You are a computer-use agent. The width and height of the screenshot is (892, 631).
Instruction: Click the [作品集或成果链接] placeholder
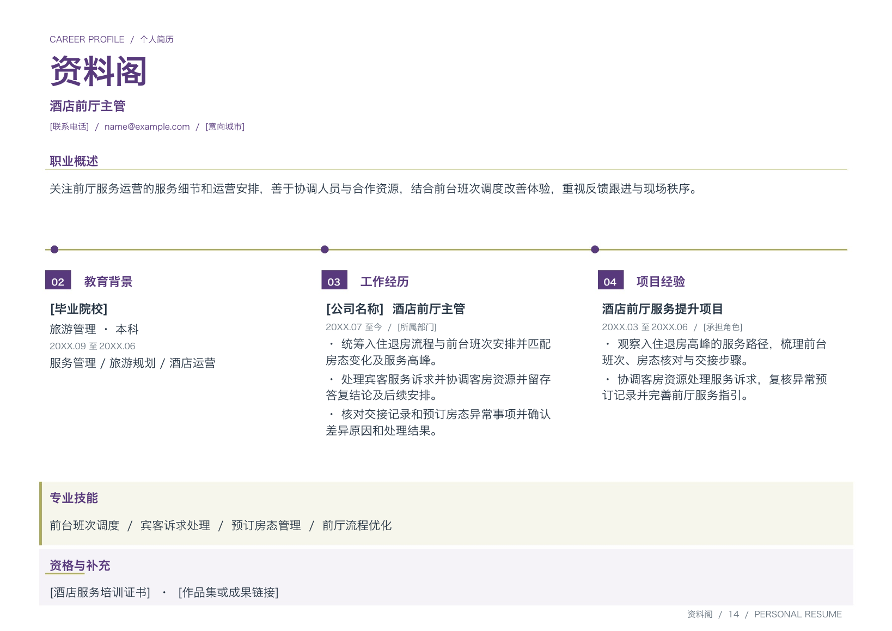(229, 592)
